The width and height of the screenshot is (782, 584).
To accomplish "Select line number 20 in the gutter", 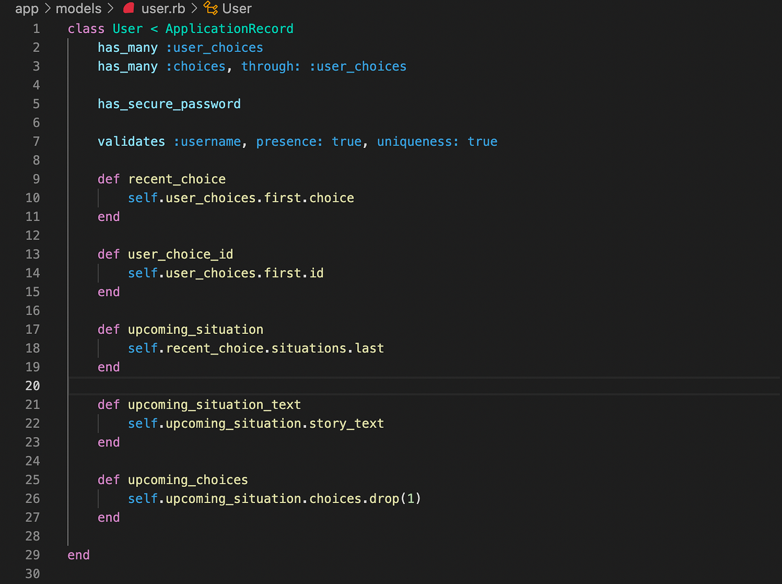I will (32, 386).
